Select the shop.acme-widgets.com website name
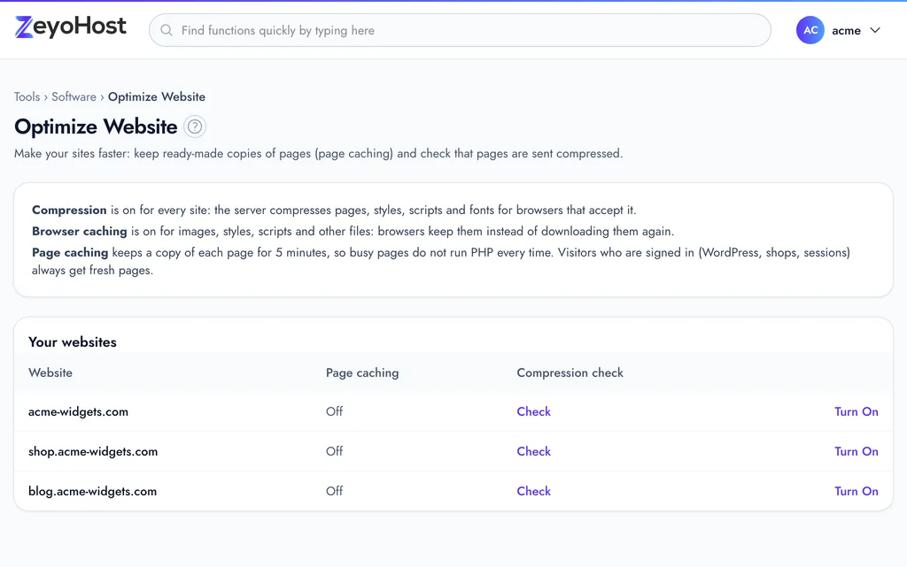907x567 pixels. point(93,451)
